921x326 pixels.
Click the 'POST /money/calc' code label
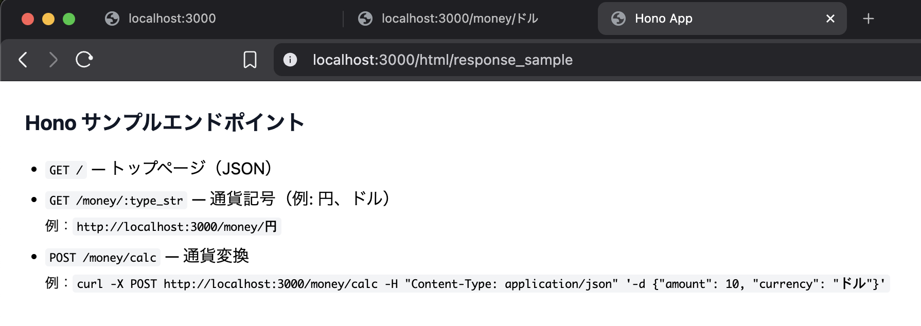pyautogui.click(x=102, y=258)
